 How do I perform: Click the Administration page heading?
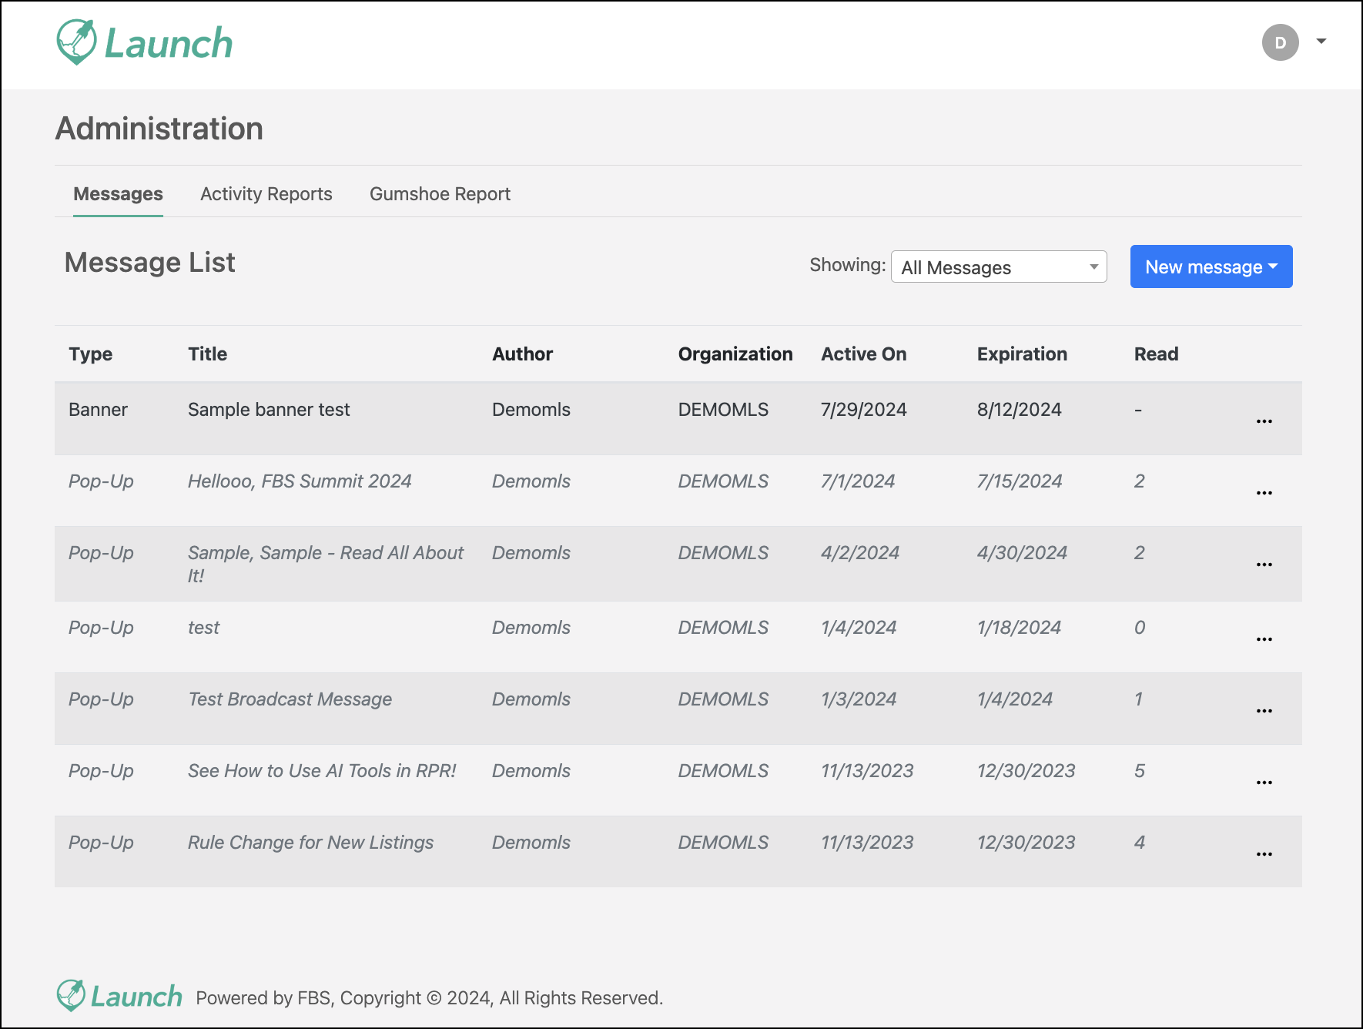coord(159,129)
